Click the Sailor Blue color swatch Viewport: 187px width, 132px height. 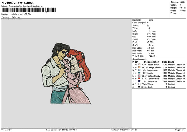(139, 81)
